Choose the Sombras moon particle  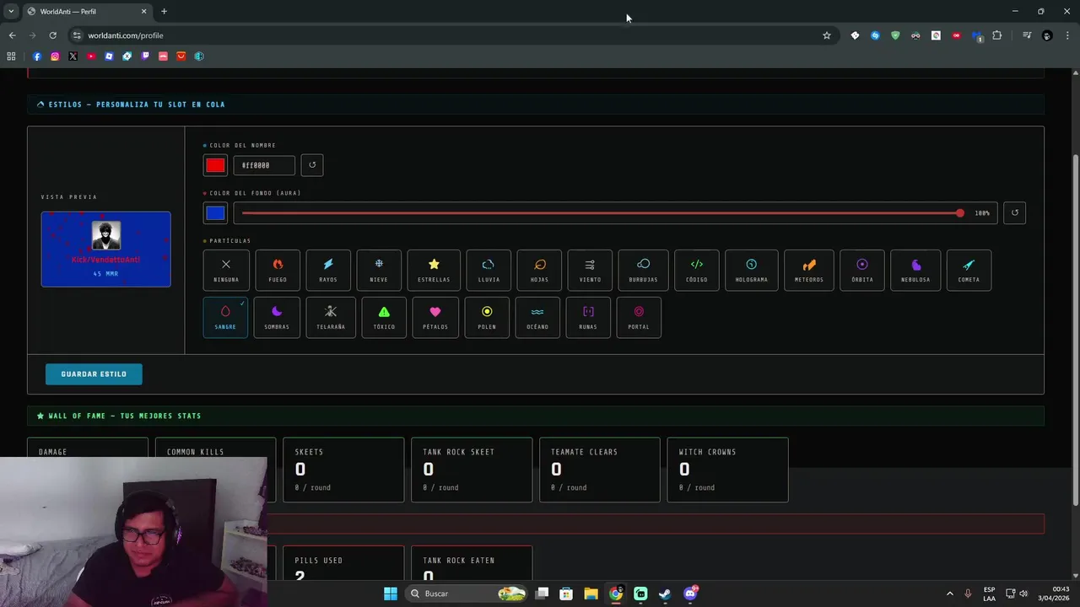[x=277, y=317]
